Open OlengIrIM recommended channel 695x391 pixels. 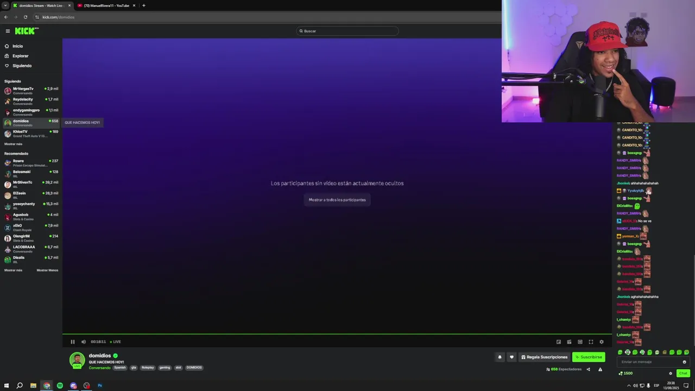coord(31,238)
